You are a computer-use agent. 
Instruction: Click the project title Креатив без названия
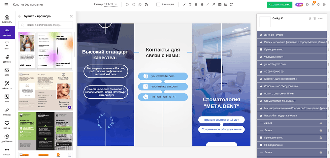(x=28, y=4)
